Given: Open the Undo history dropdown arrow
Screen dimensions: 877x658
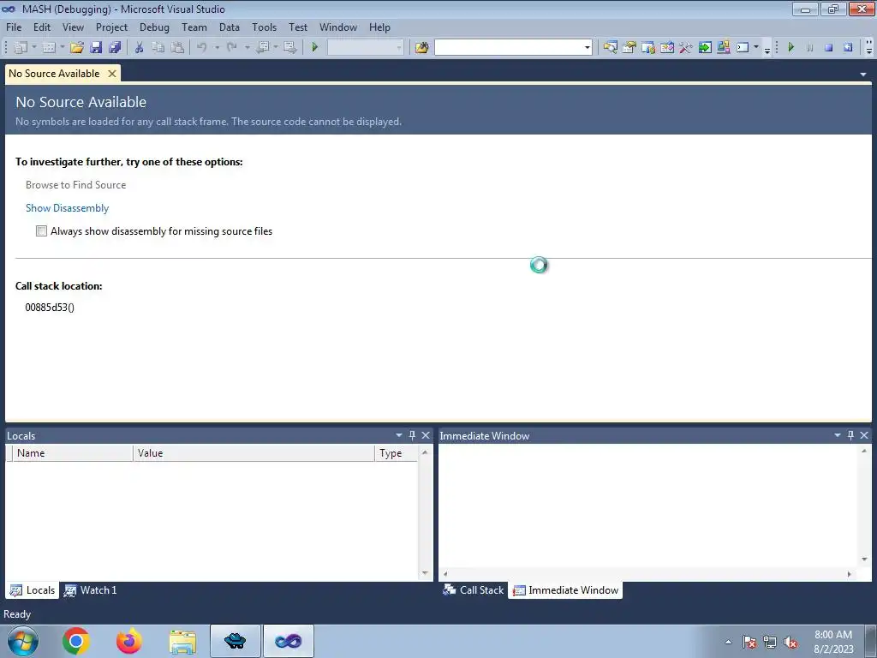Looking at the screenshot, I should point(217,48).
